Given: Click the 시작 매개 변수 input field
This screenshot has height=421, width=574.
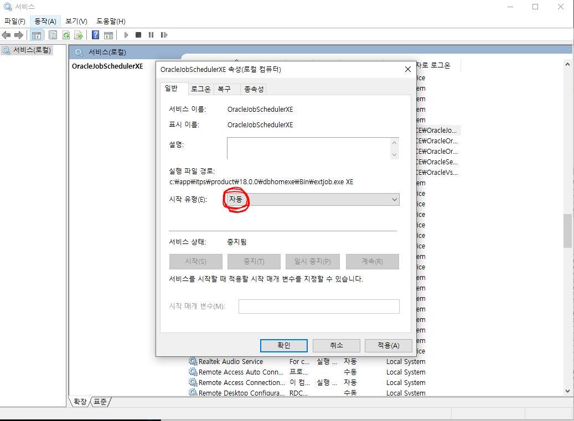Looking at the screenshot, I should click(x=319, y=306).
